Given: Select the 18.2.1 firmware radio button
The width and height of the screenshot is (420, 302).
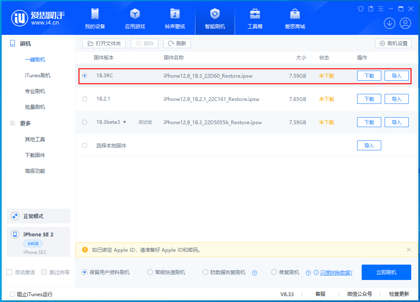Looking at the screenshot, I should 85,99.
